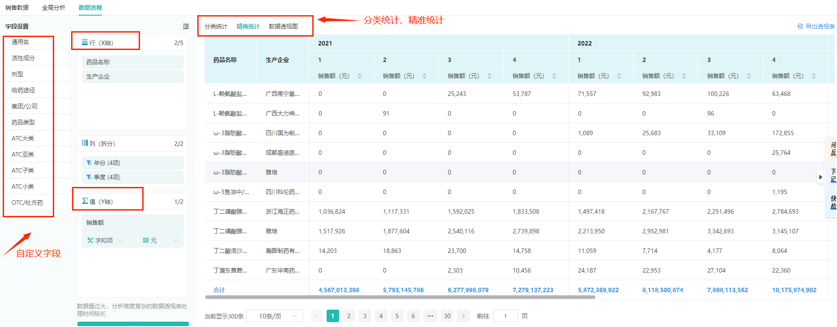Screen dimensions: 837x327
Task: Sort 2022 quarter 4 销售额 column
Action: 813,76
